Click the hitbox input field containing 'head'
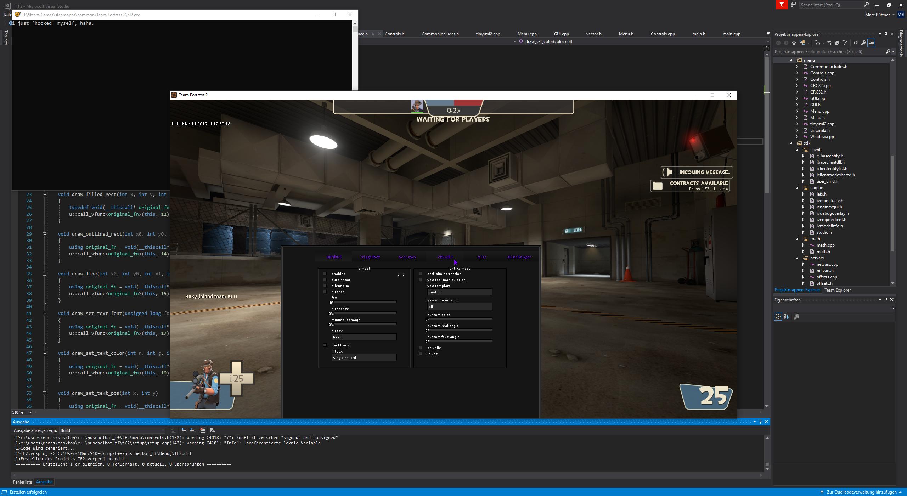This screenshot has height=496, width=907. (x=364, y=337)
